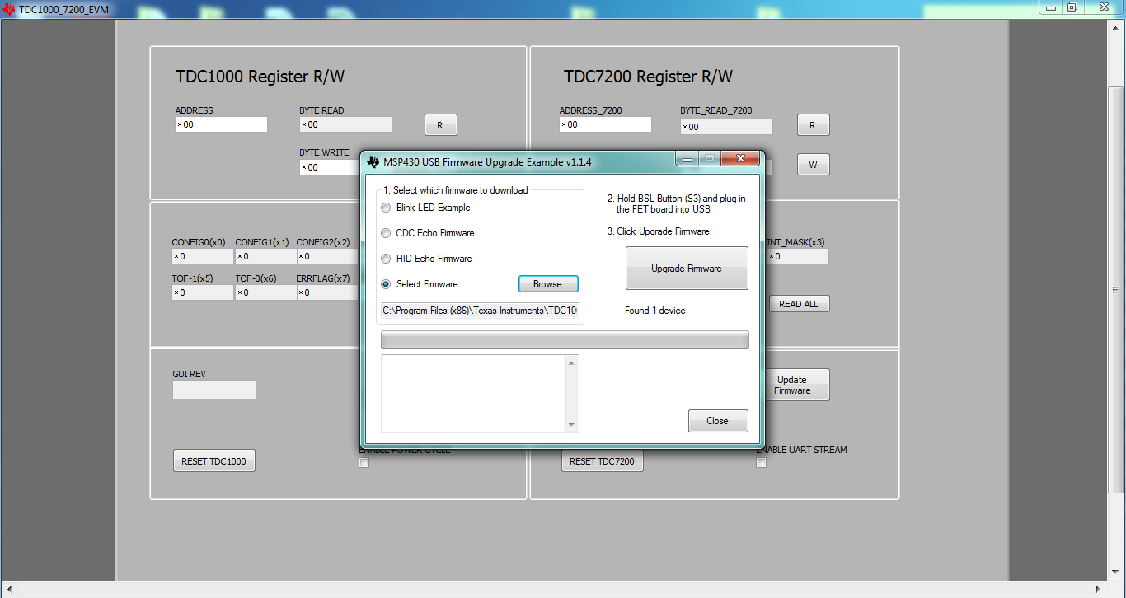Image resolution: width=1126 pixels, height=598 pixels.
Task: Click the '3. Click Upgrade Firmware' instruction text
Action: (659, 231)
